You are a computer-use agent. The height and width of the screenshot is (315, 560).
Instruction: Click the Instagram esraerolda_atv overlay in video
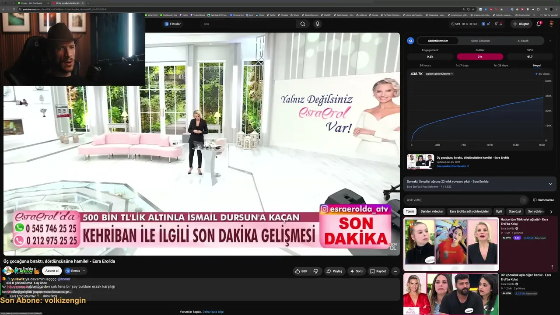pos(355,209)
